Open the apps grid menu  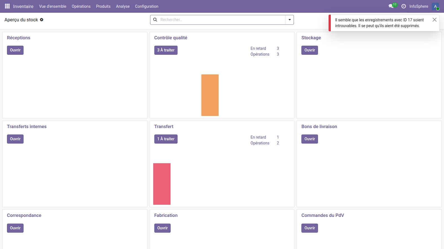tap(7, 6)
